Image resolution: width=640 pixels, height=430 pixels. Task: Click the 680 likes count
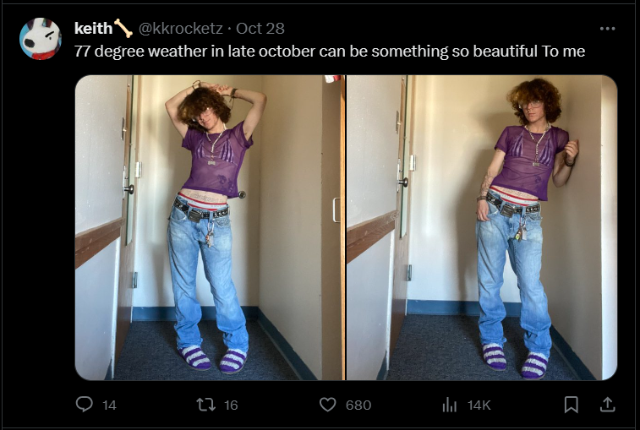pos(358,405)
